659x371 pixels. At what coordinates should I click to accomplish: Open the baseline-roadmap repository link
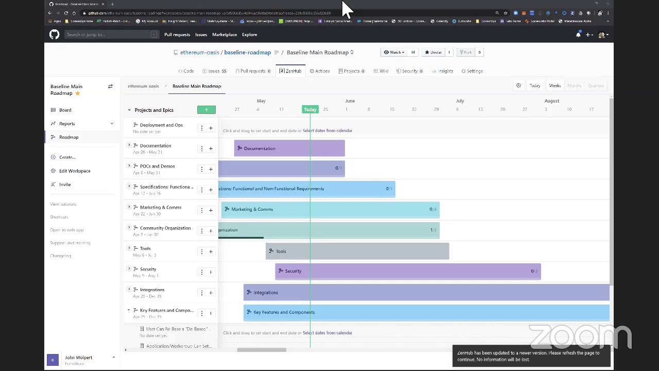pos(248,52)
